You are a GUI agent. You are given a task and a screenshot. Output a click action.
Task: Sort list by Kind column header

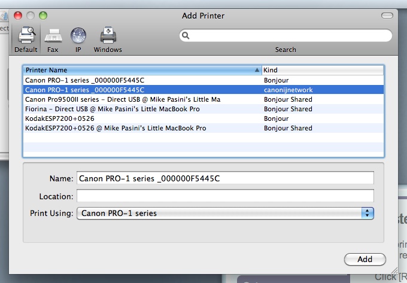(322, 70)
